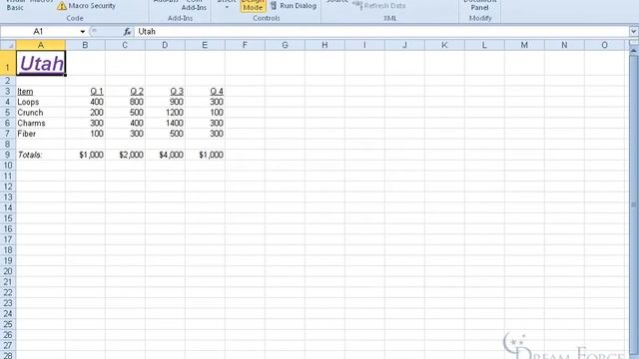Click the Select All corner button
This screenshot has width=639, height=359.
8,45
